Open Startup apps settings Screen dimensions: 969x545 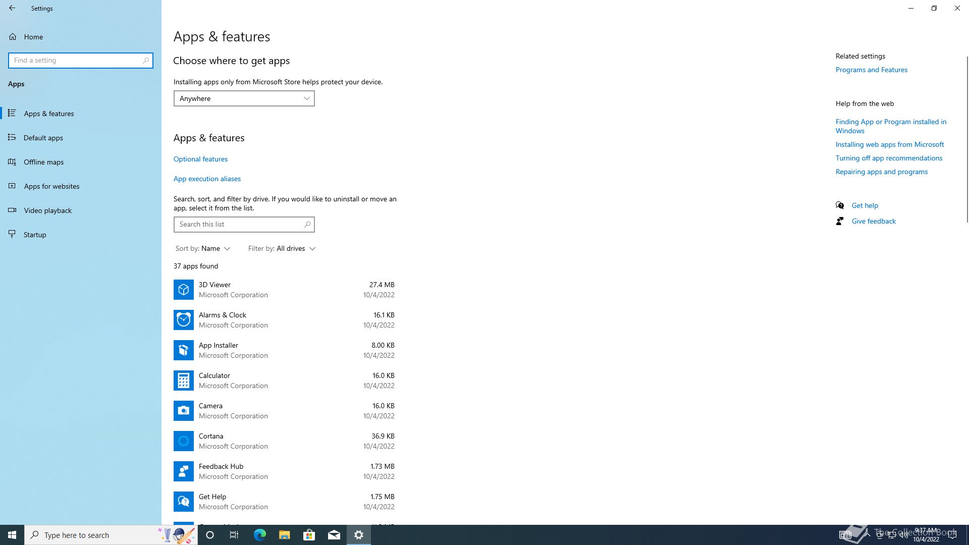[81, 235]
